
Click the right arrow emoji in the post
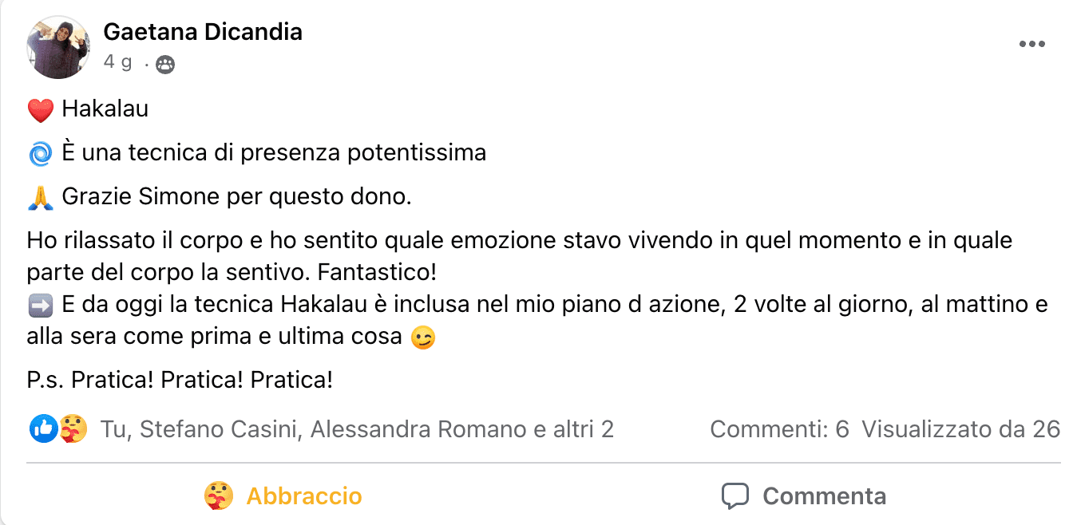tap(40, 305)
